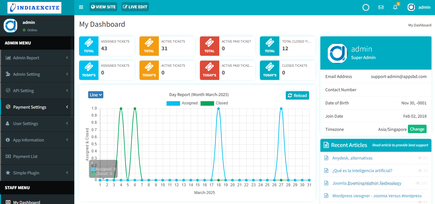Open the envelope messages icon
This screenshot has height=204, width=435.
coord(381,7)
